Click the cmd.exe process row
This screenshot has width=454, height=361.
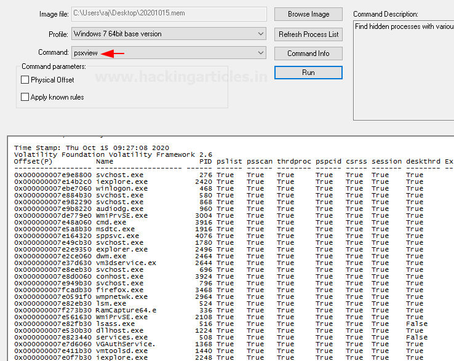111,222
